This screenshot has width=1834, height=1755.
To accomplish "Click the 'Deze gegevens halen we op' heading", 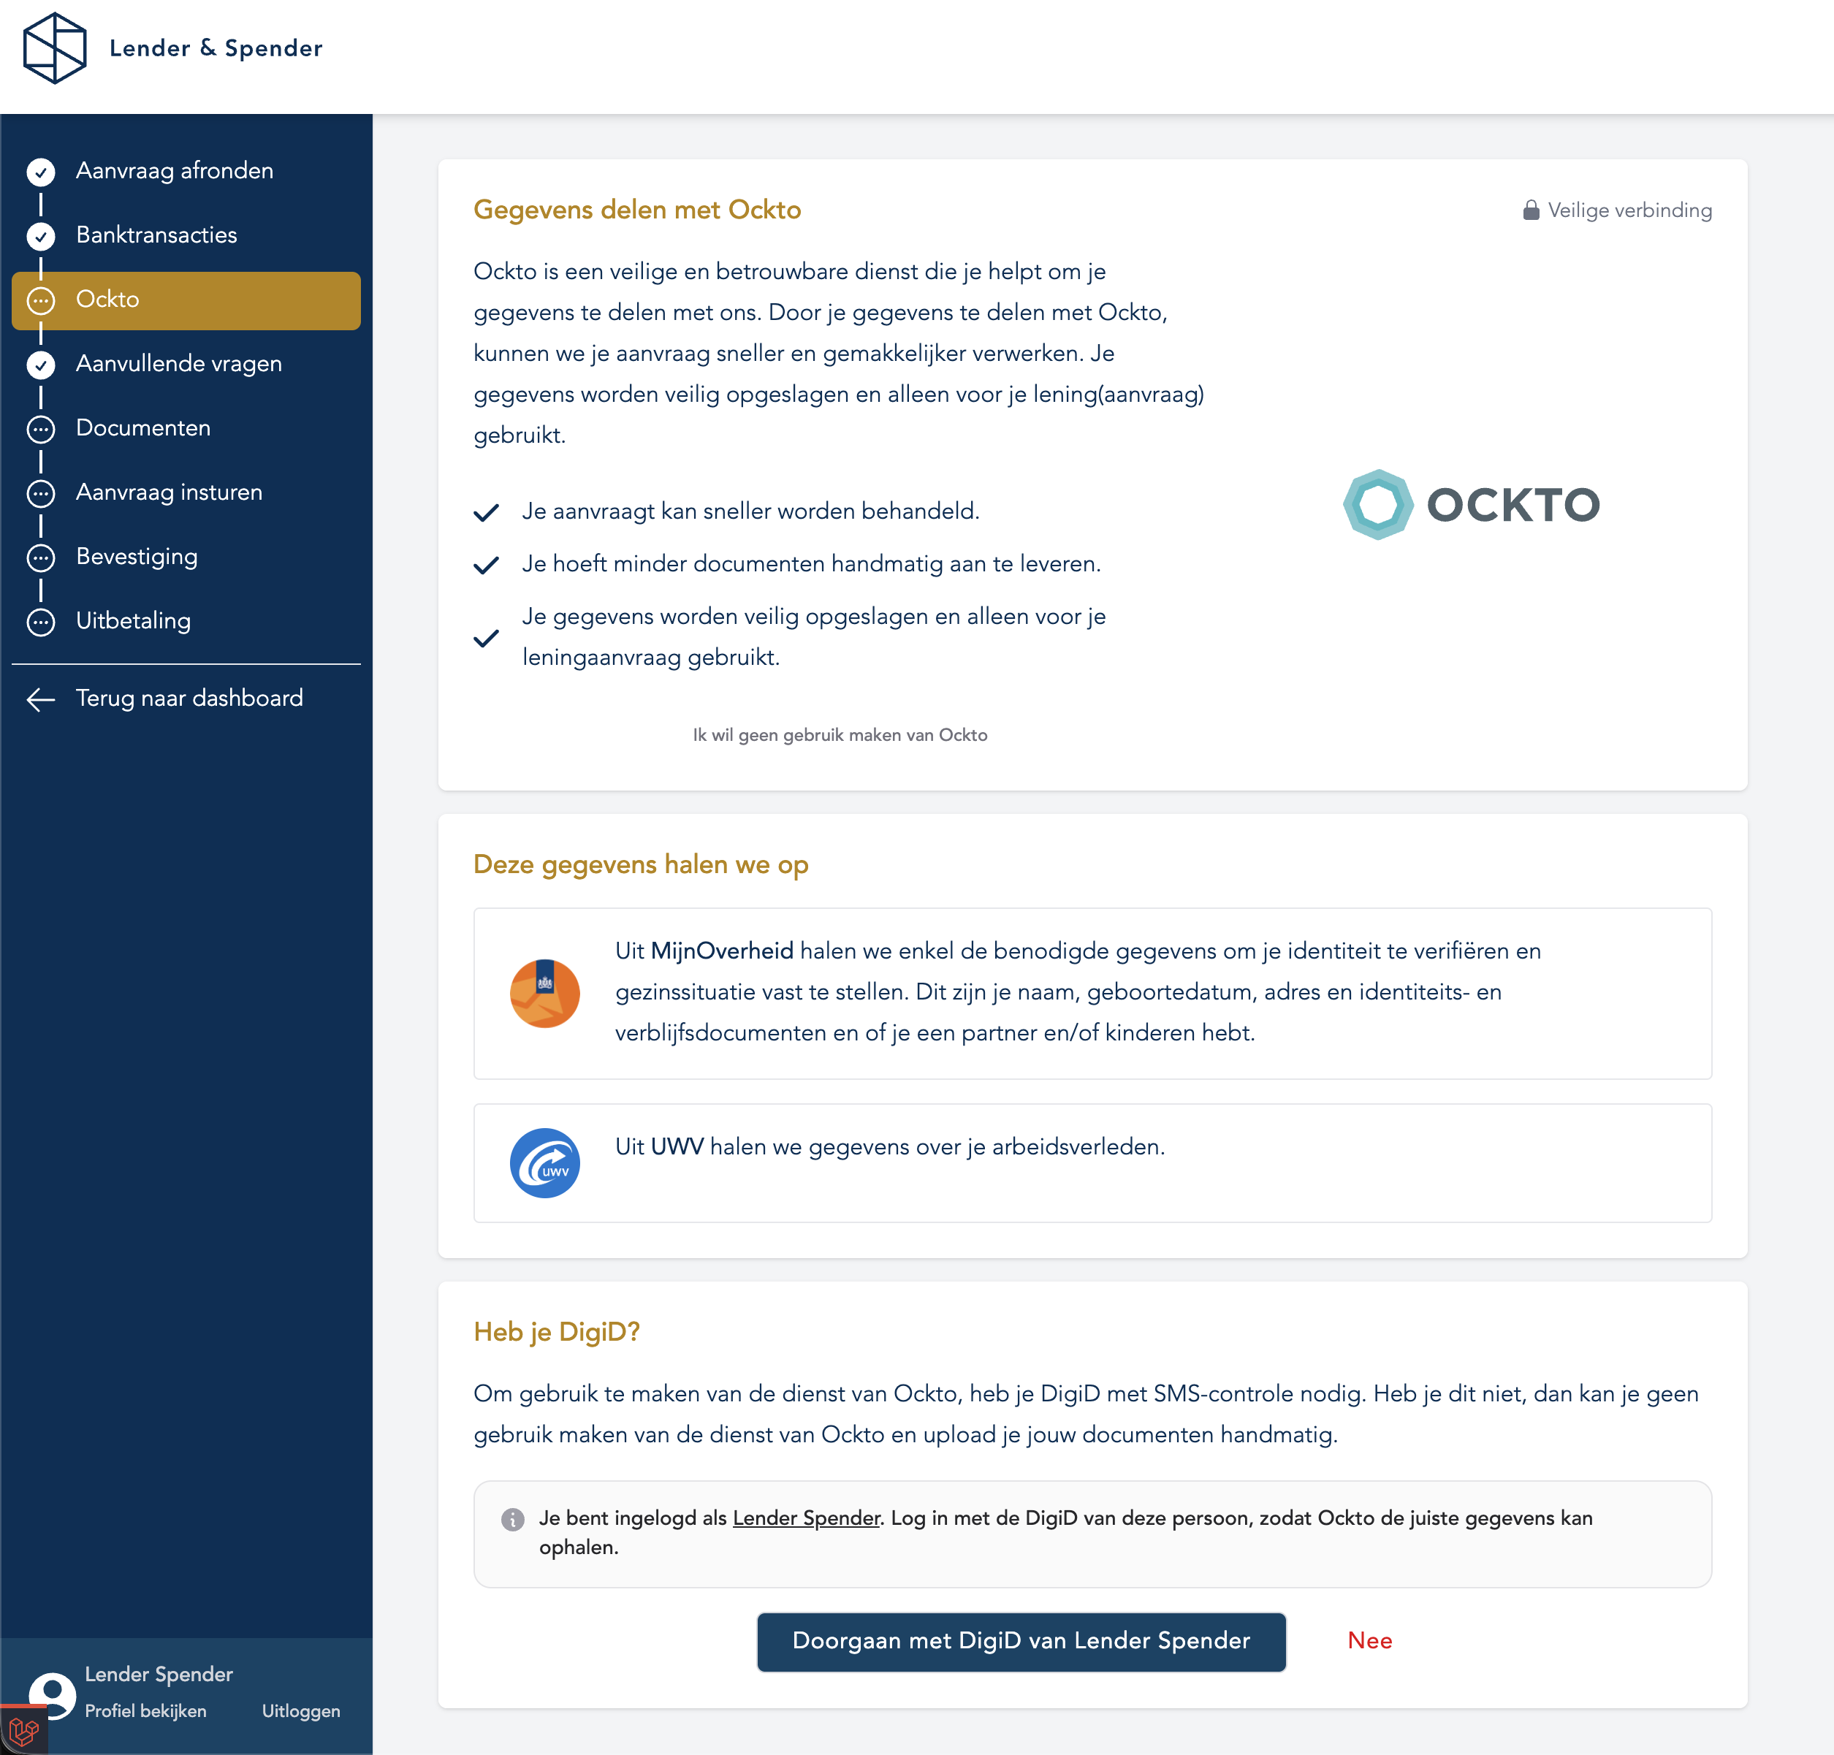I will pos(641,864).
